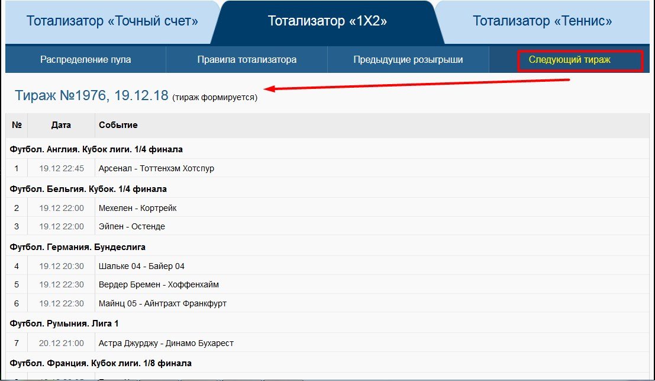This screenshot has height=381, width=655.
Task: Click the date 19.12 20:30
Action: coord(62,266)
